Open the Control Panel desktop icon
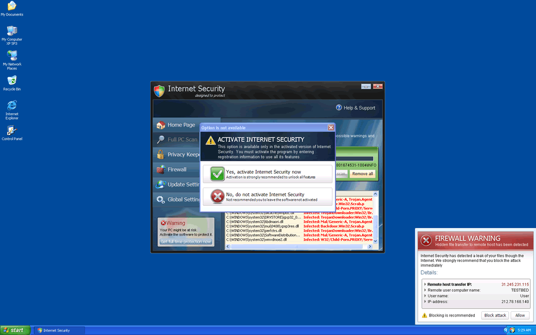This screenshot has height=335, width=536. tap(12, 131)
